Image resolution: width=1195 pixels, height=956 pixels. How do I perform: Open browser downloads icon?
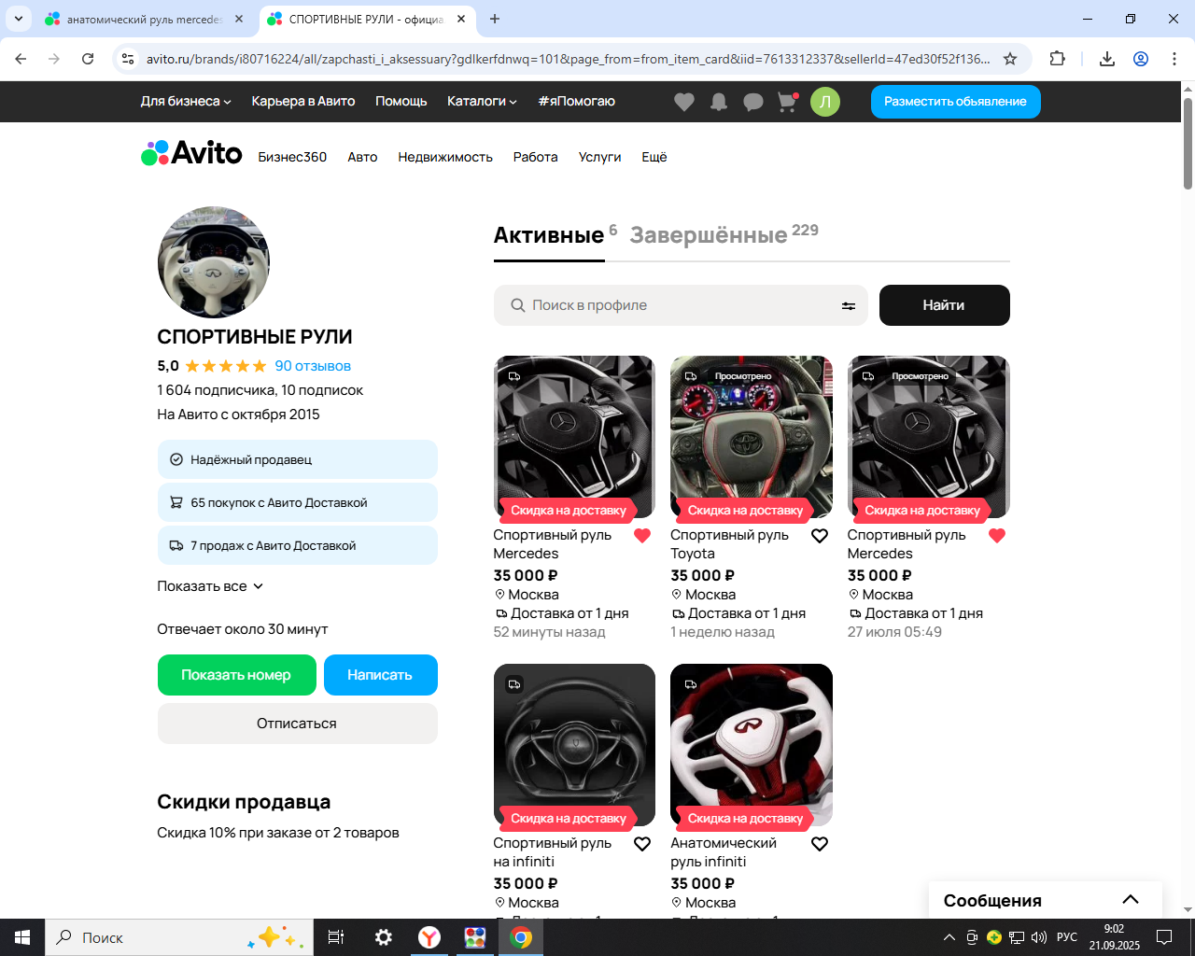1107,59
